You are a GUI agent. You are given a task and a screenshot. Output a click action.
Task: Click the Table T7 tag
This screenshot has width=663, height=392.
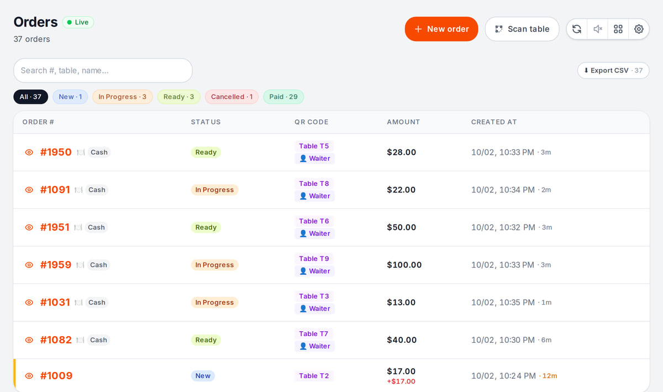tap(314, 334)
